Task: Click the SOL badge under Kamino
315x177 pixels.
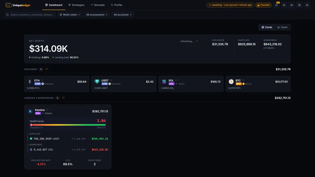Action: click(38, 113)
